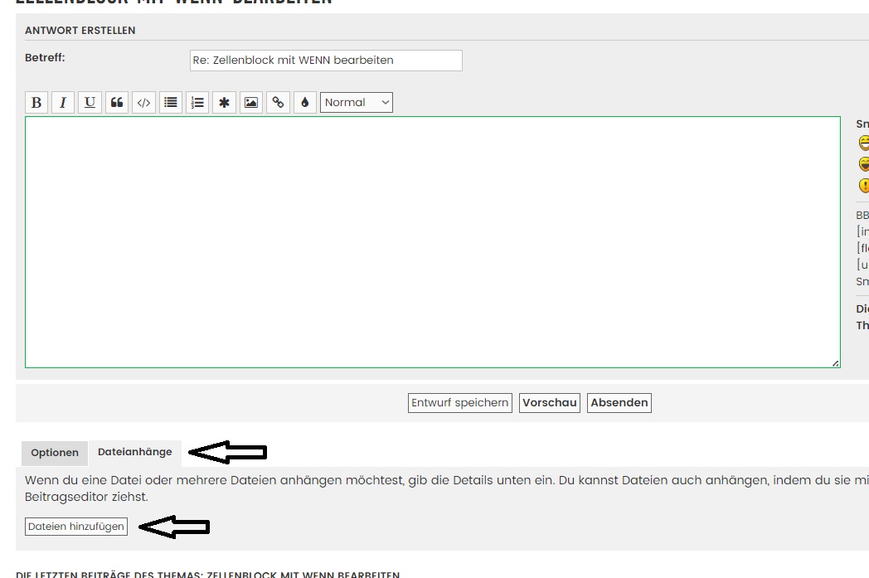Insert an unordered bullet list
This screenshot has width=869, height=578.
coord(171,103)
